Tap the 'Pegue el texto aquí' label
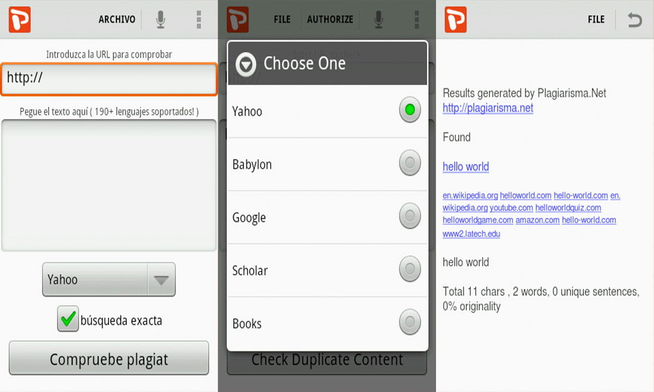 (x=109, y=112)
